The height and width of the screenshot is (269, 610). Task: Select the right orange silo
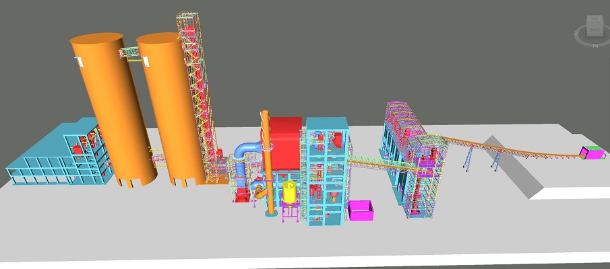click(165, 108)
